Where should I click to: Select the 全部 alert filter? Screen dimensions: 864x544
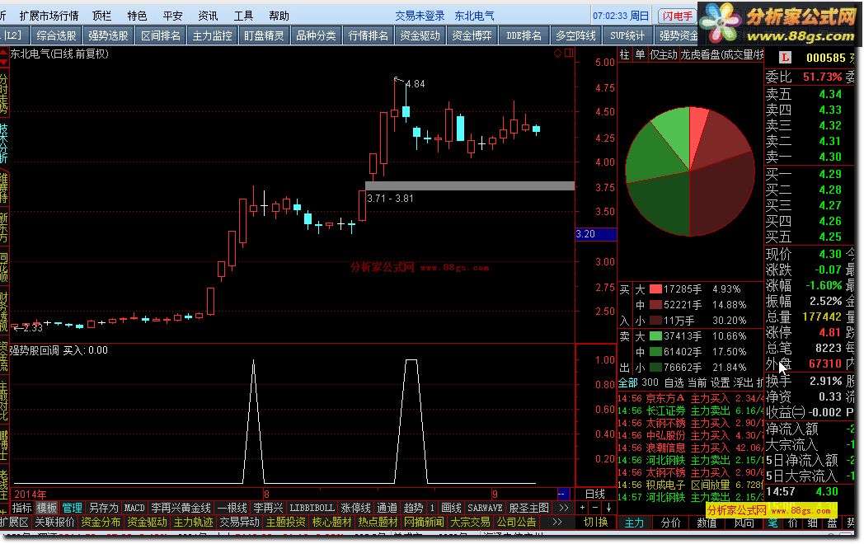pos(627,382)
